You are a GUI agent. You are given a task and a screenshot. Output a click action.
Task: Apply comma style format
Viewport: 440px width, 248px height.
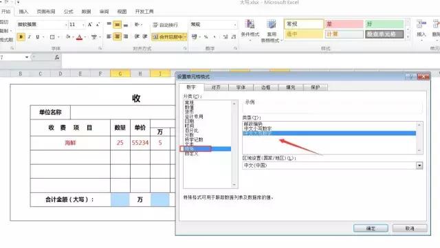click(214, 36)
